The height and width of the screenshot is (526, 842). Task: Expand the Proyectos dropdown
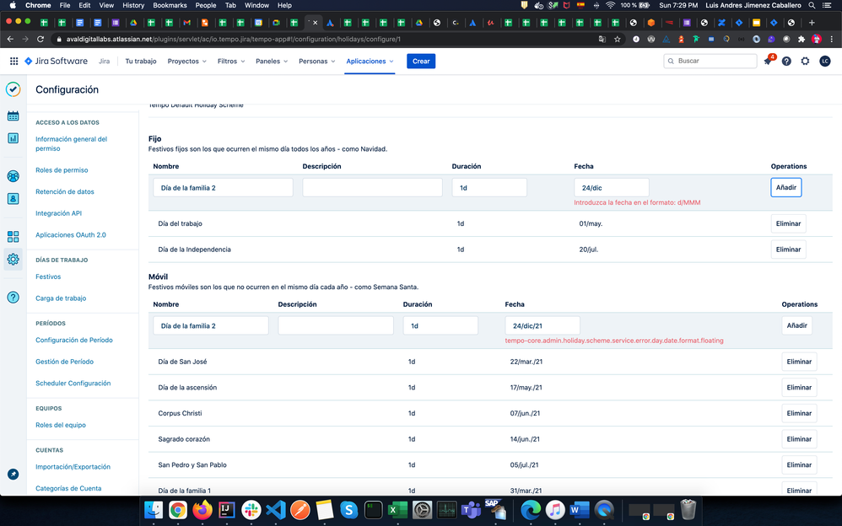coord(186,62)
